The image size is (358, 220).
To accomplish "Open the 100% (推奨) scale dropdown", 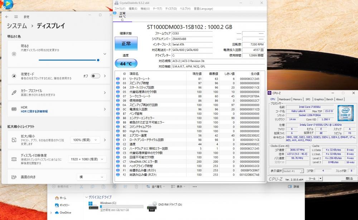I will coord(85,140).
